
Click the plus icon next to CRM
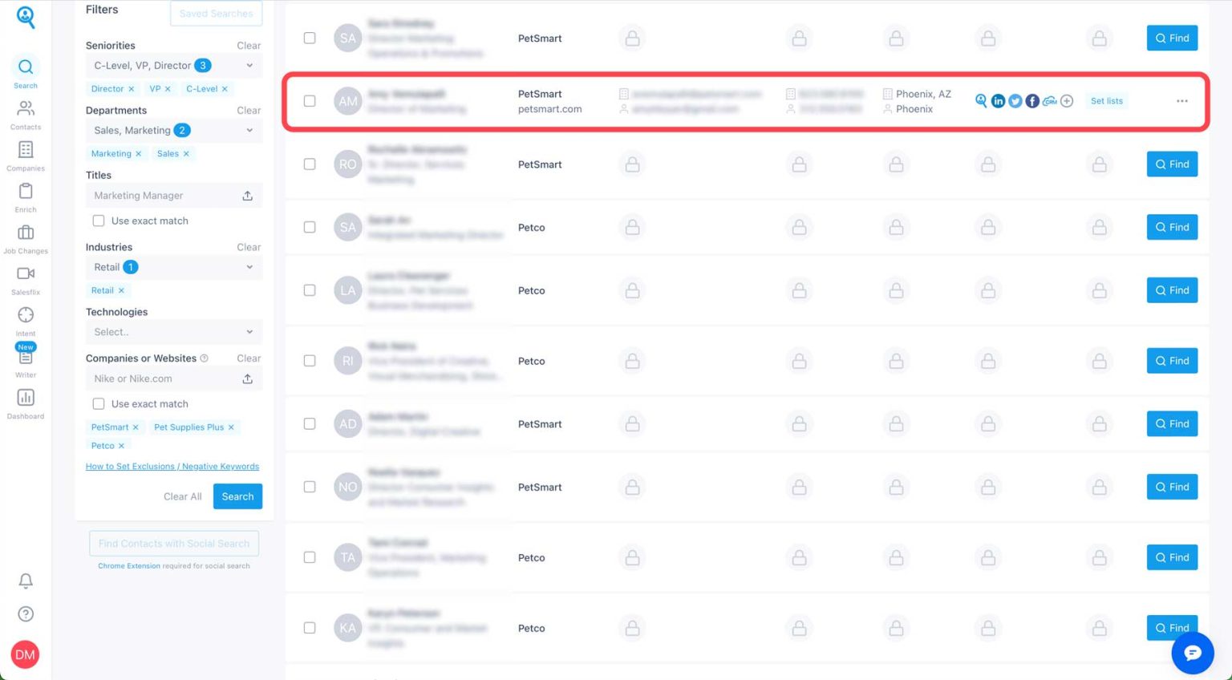coord(1067,101)
